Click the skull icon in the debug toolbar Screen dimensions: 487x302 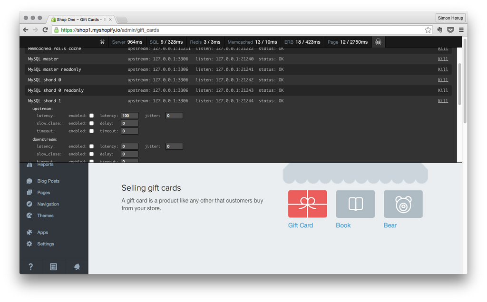click(378, 42)
